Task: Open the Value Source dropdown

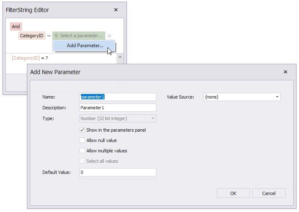Action: coord(277,97)
